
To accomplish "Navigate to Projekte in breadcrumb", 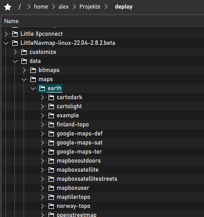I will (x=90, y=7).
